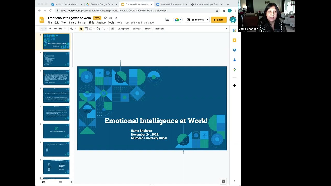Viewport: 331px width, 186px height.
Task: Select slide 3 Scenario thumbnail
Action: coord(56,77)
